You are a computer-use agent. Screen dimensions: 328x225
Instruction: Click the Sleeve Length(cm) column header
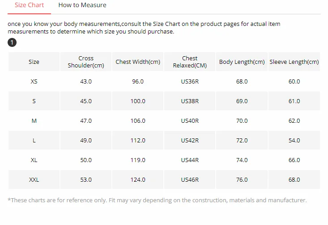(x=294, y=62)
